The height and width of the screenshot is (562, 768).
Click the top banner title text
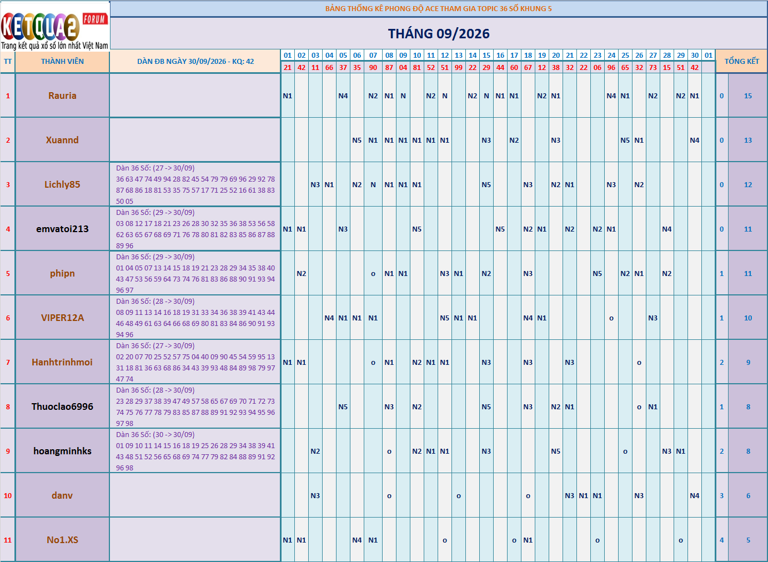tap(439, 8)
